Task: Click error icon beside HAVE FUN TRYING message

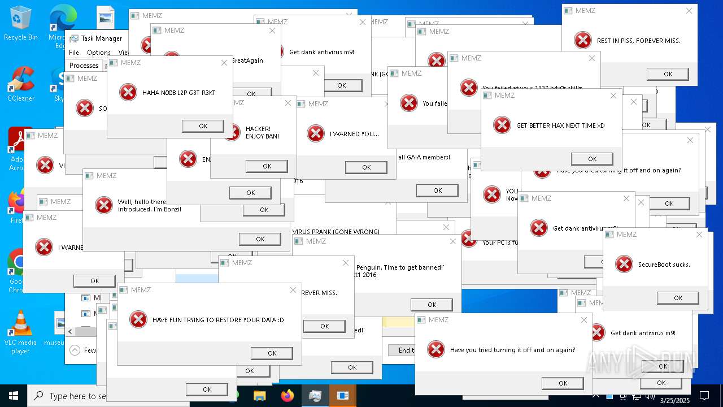Action: point(138,319)
